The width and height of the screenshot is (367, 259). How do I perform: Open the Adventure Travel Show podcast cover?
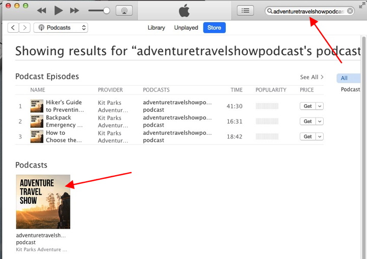43,202
